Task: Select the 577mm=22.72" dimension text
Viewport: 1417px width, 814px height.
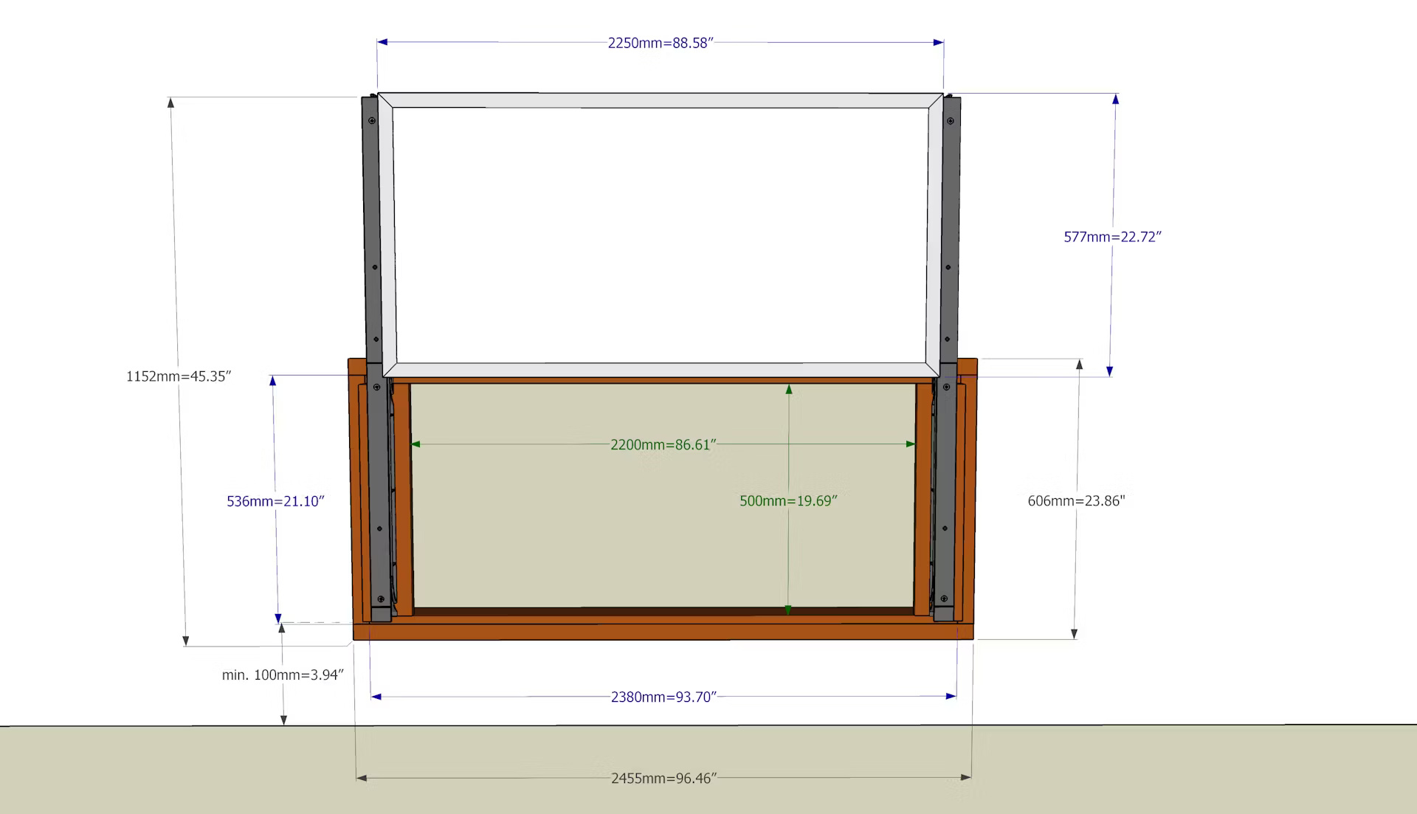Action: point(1112,237)
